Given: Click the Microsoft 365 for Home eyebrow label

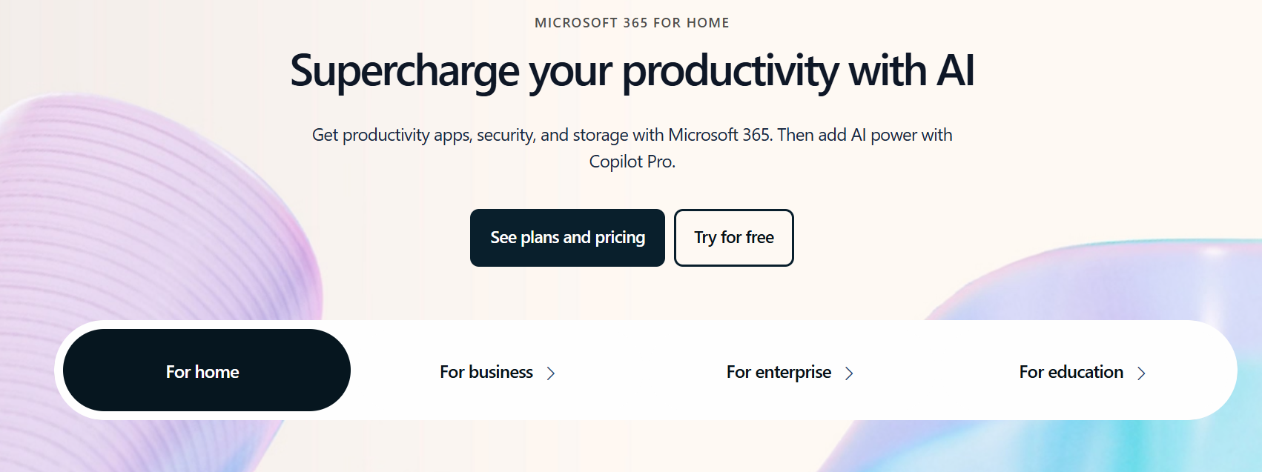Looking at the screenshot, I should pyautogui.click(x=632, y=23).
